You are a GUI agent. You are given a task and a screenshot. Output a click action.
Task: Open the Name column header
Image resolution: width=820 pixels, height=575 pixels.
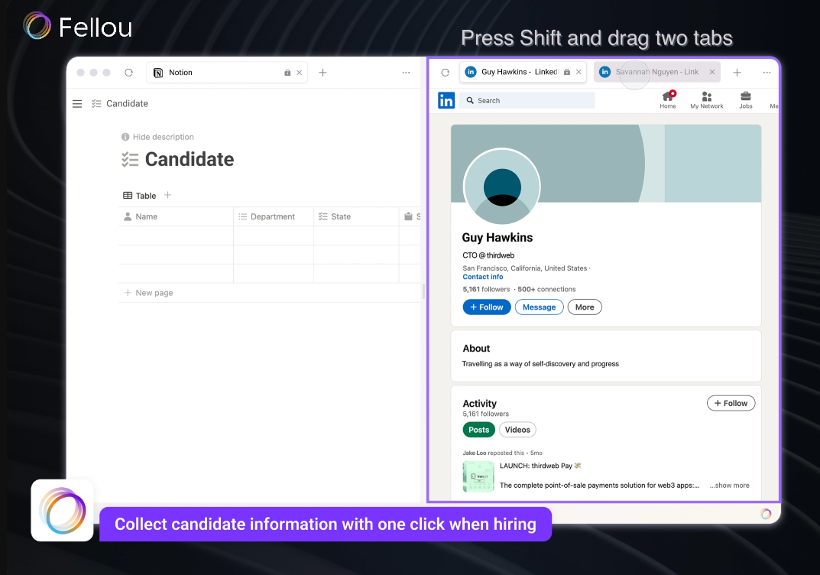176,216
